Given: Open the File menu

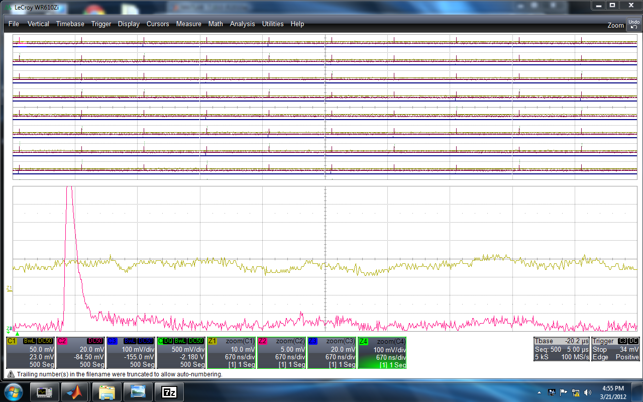Looking at the screenshot, I should [x=14, y=24].
